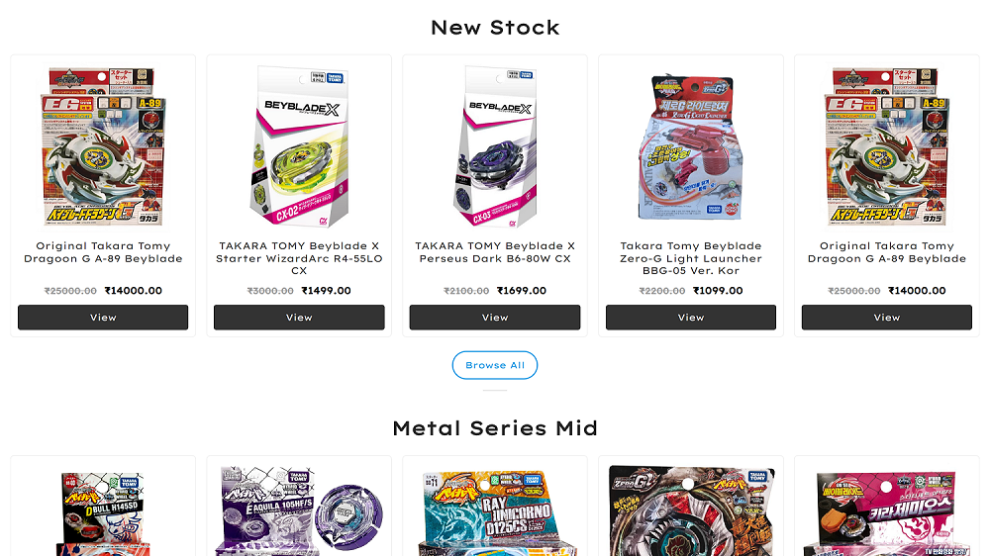Click the Browse All button

[x=495, y=365]
